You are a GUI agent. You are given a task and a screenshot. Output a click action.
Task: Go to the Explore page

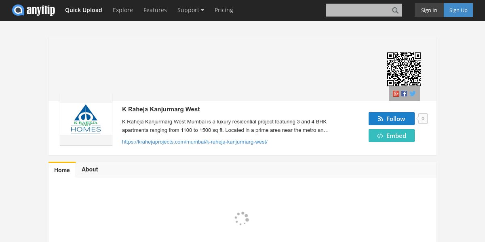123,10
